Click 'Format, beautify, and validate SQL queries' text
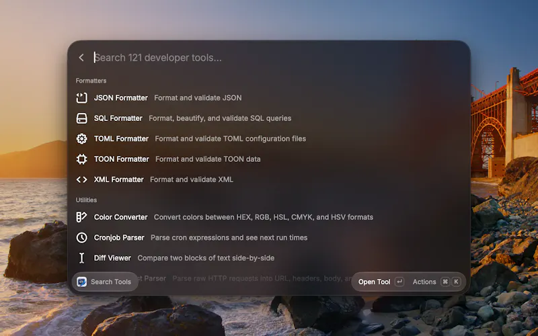 click(x=220, y=118)
